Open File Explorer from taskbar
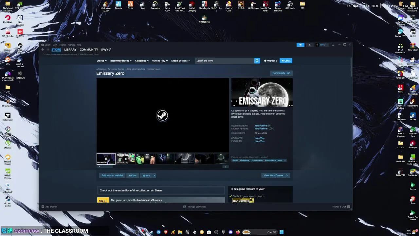This screenshot has height=236, width=419. point(180,232)
